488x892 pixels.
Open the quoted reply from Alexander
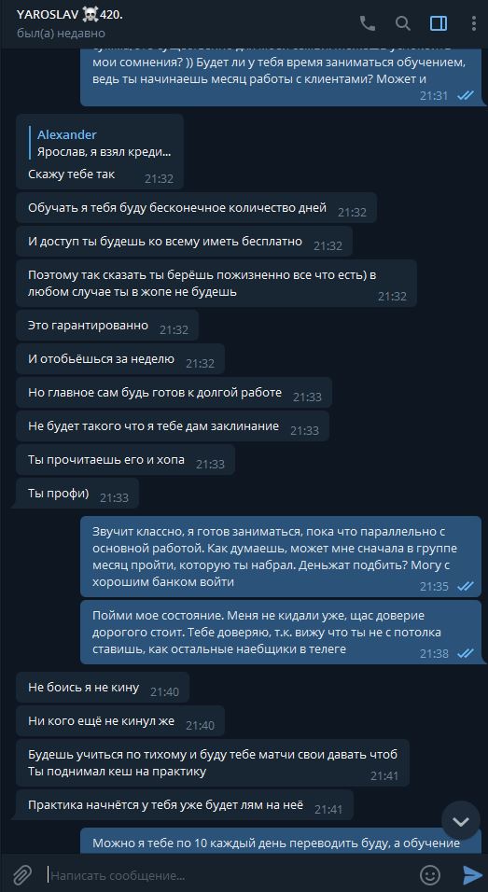[x=104, y=144]
